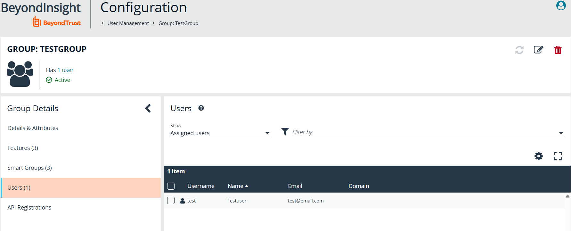Click the refresh group icon
This screenshot has height=231, width=571.
click(519, 50)
